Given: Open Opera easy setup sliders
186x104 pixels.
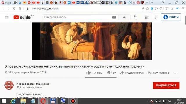Looking at the screenshot, I should pyautogui.click(x=183, y=8).
